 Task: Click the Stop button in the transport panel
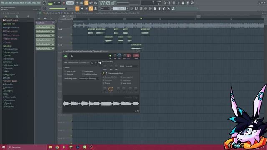coord(59,3)
